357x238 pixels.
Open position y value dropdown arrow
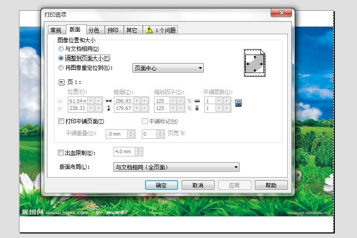[x=91, y=108]
